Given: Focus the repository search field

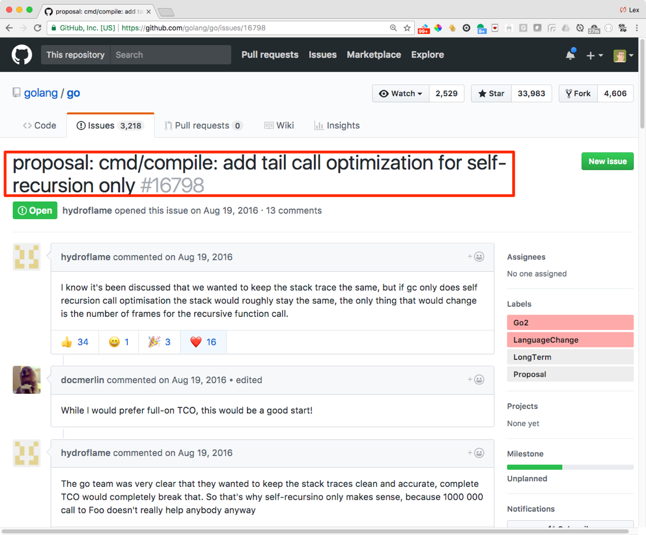Looking at the screenshot, I should [x=170, y=54].
